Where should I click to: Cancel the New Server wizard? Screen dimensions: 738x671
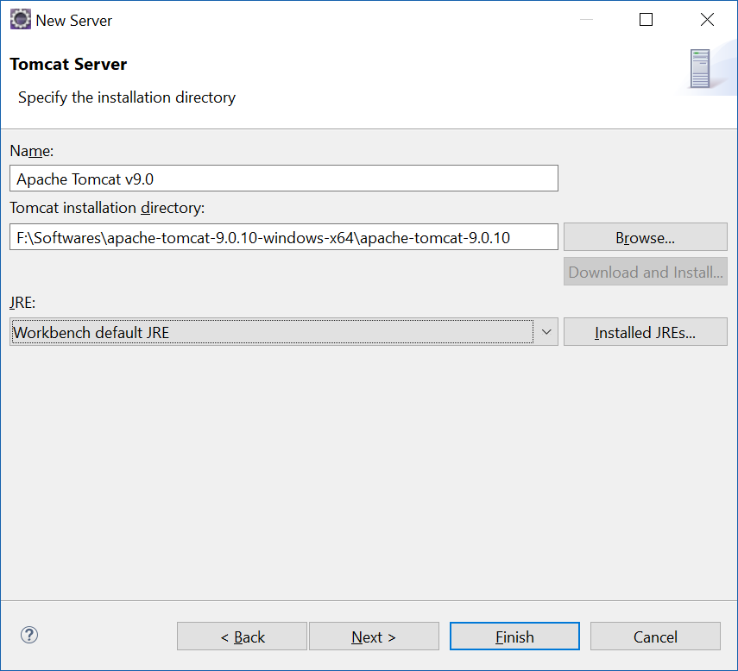coord(655,637)
